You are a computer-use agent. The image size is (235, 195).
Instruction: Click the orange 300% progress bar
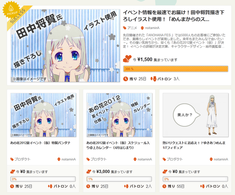[x=176, y=69]
